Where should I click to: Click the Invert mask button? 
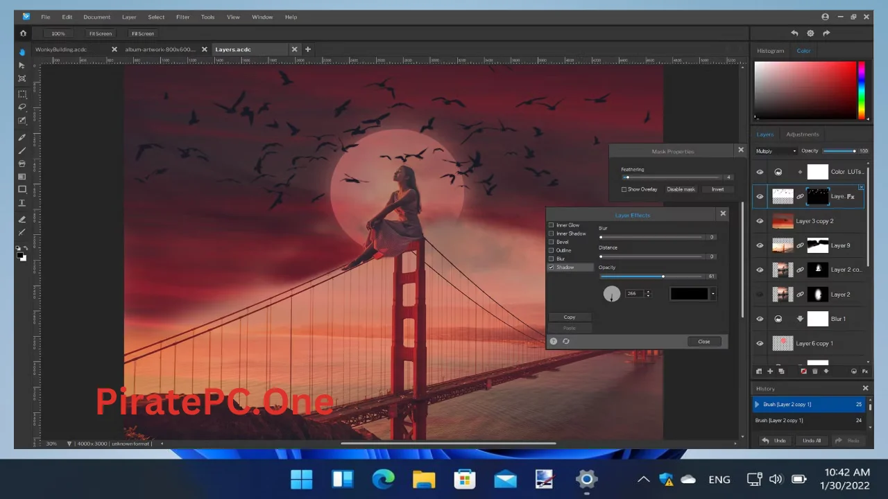[717, 189]
